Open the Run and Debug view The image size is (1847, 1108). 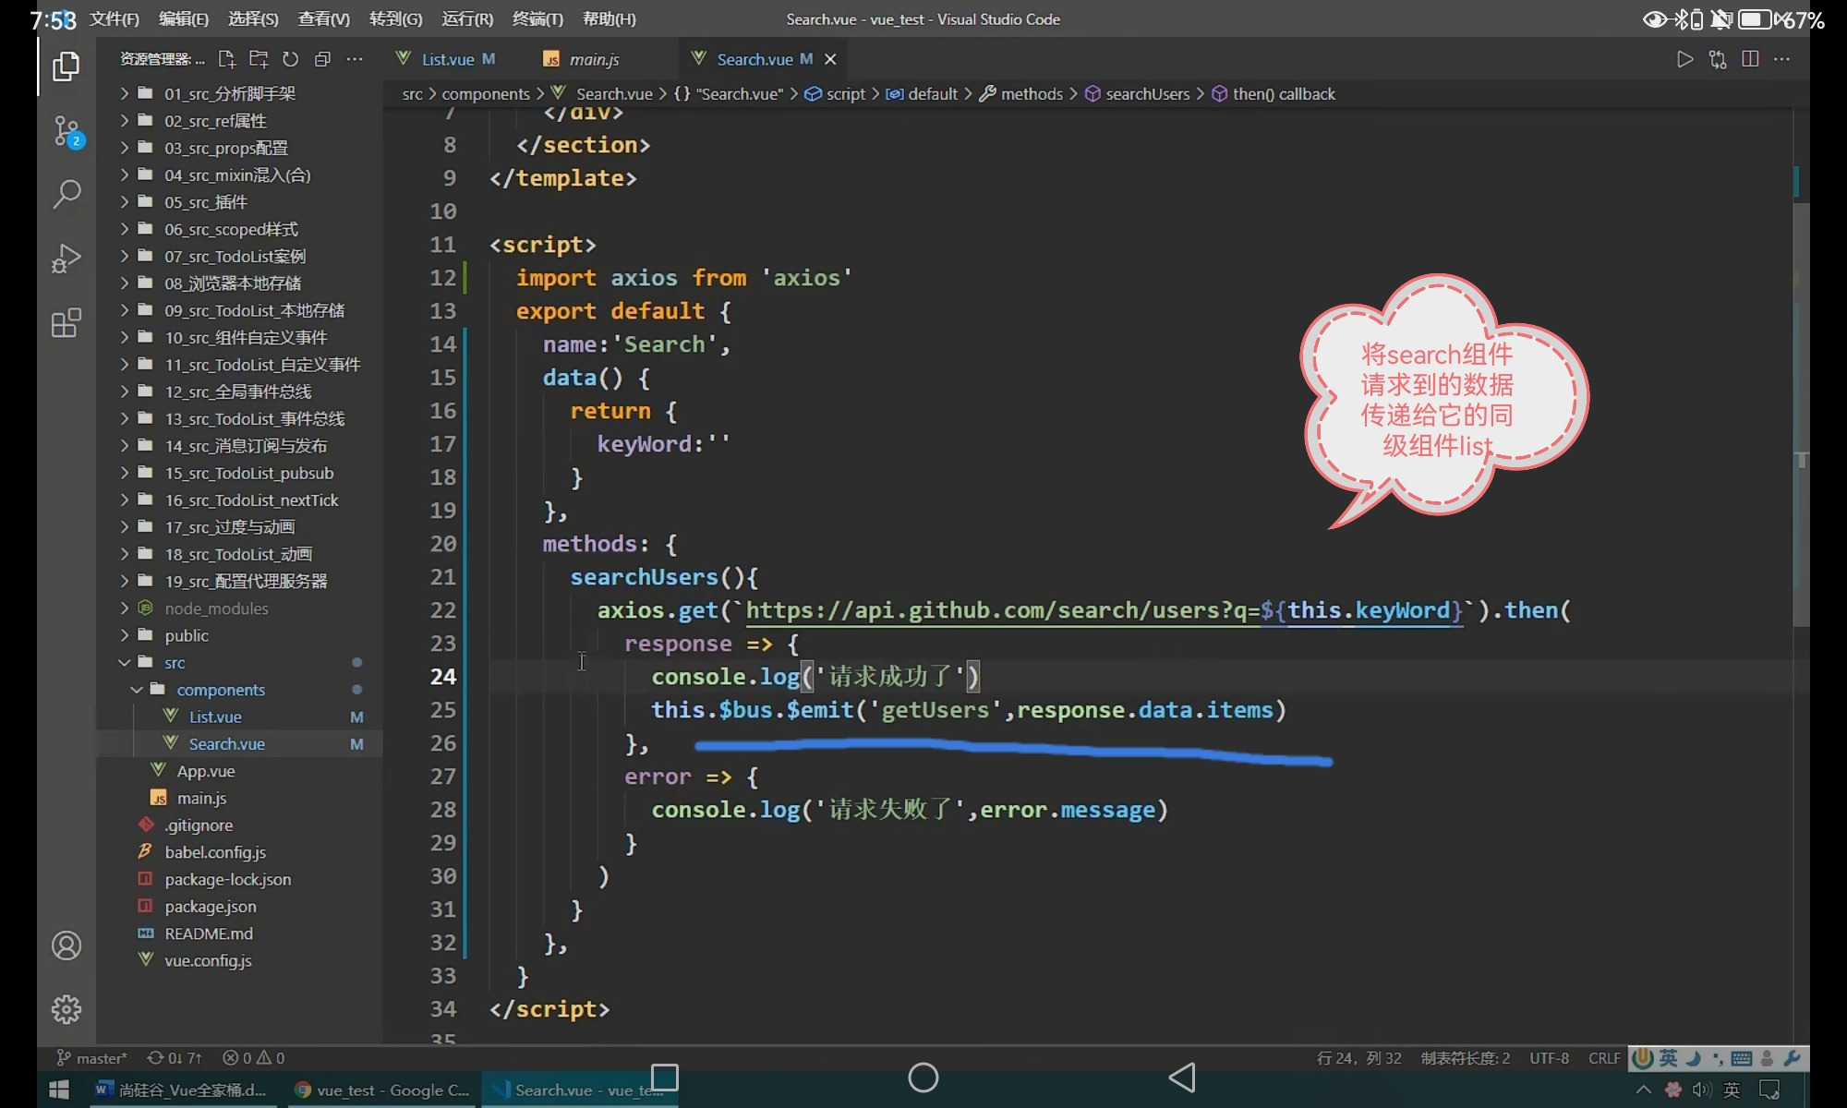[66, 259]
